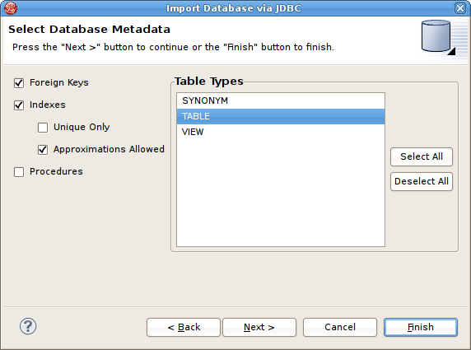The width and height of the screenshot is (471, 350).
Task: Select SYNONYM in Table Types list
Action: tap(281, 100)
